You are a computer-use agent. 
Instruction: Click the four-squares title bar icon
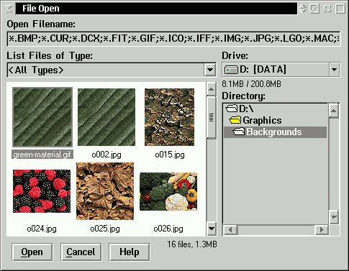pos(327,9)
